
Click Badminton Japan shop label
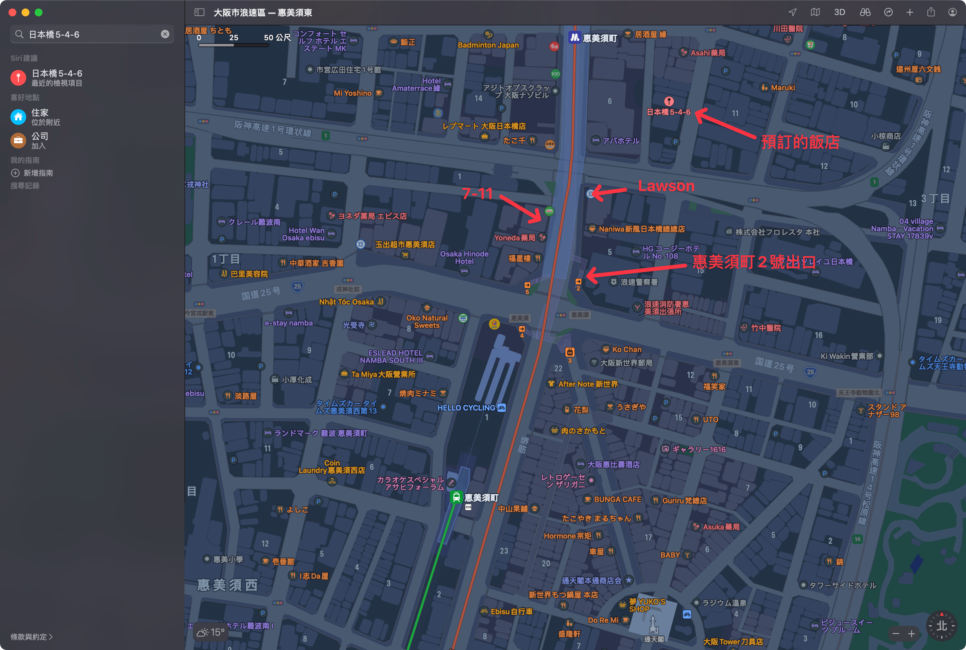pyautogui.click(x=488, y=45)
